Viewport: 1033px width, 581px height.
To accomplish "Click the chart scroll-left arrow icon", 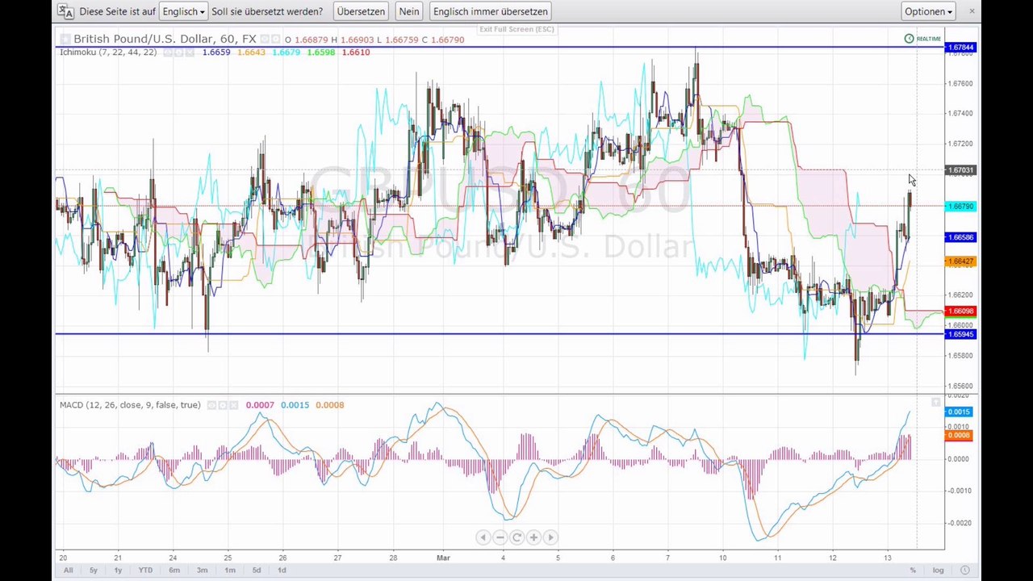I will pos(483,537).
